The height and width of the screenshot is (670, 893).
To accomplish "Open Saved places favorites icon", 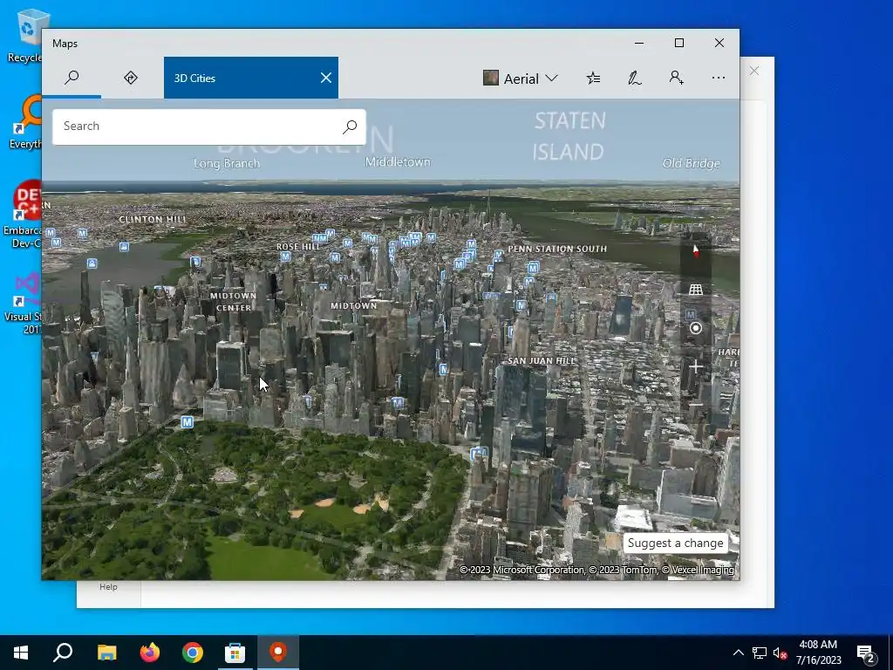I will (x=593, y=78).
